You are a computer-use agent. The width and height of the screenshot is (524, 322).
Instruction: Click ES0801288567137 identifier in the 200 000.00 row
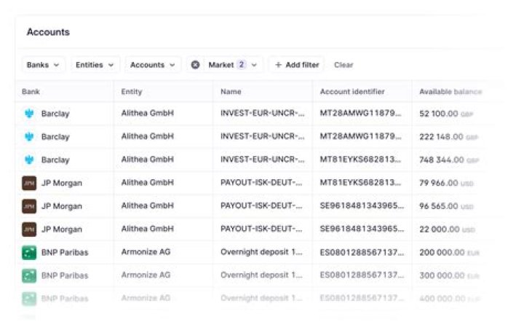362,252
